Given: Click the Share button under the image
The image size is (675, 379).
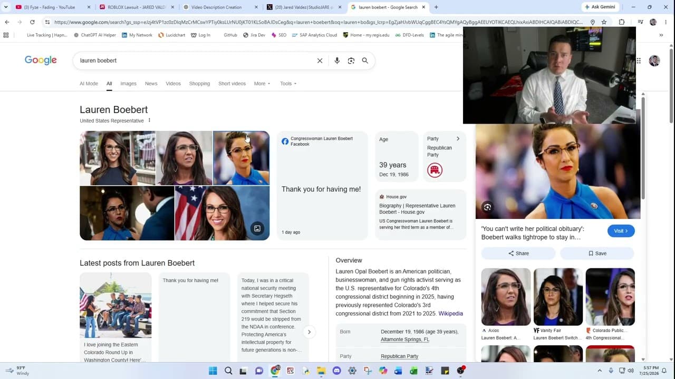Looking at the screenshot, I should coord(518,253).
